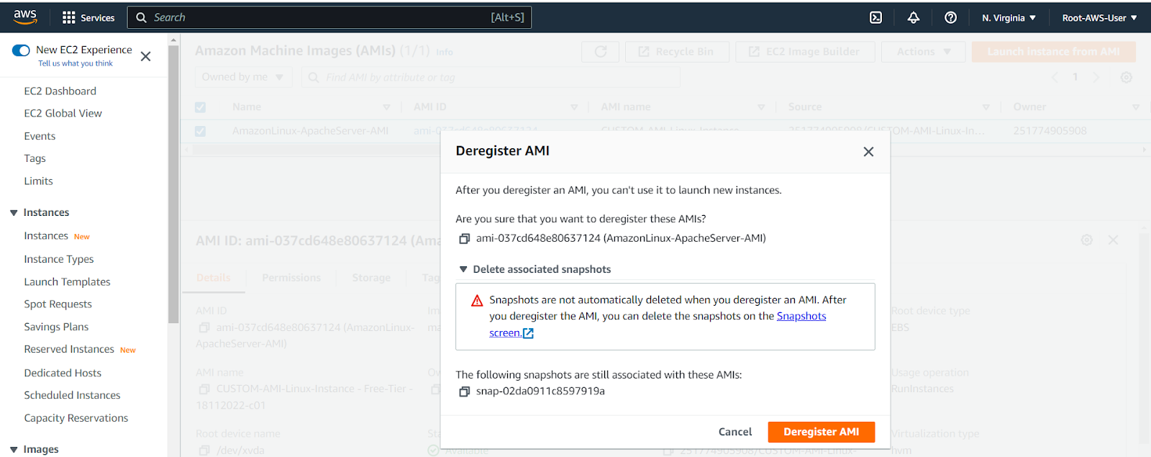Viewport: 1151px width, 457px height.
Task: Open Reserved Instances in sidebar
Action: point(69,350)
